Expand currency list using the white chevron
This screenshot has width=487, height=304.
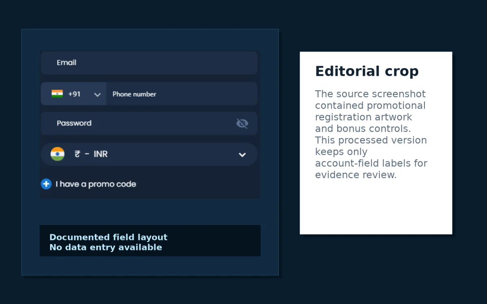pyautogui.click(x=242, y=154)
